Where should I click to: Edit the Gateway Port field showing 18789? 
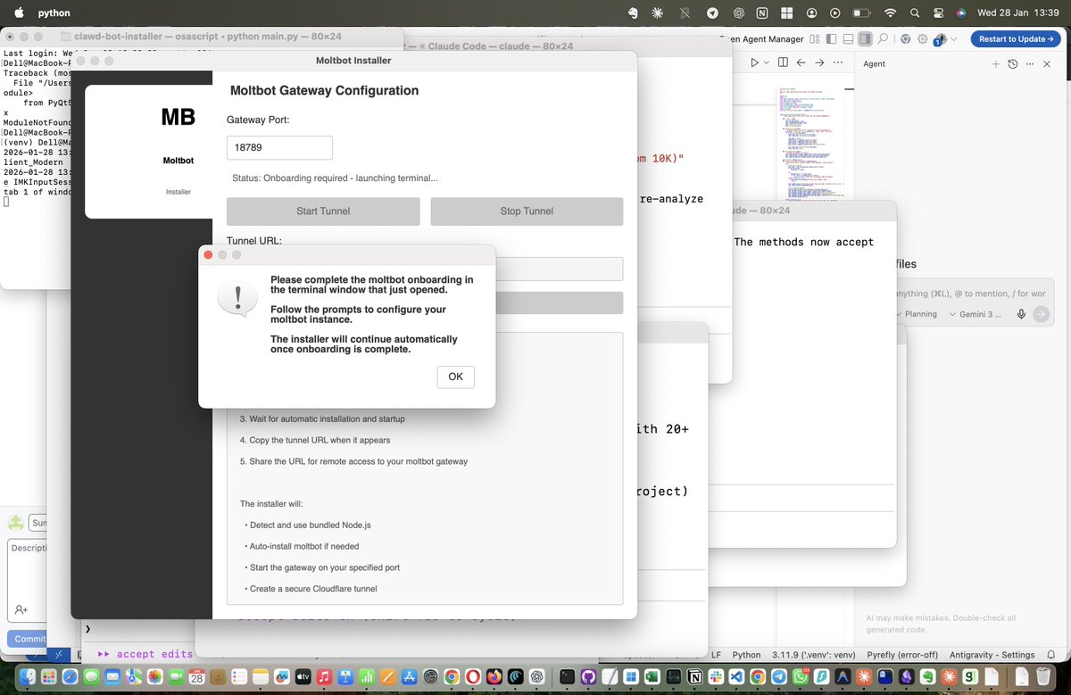[279, 148]
